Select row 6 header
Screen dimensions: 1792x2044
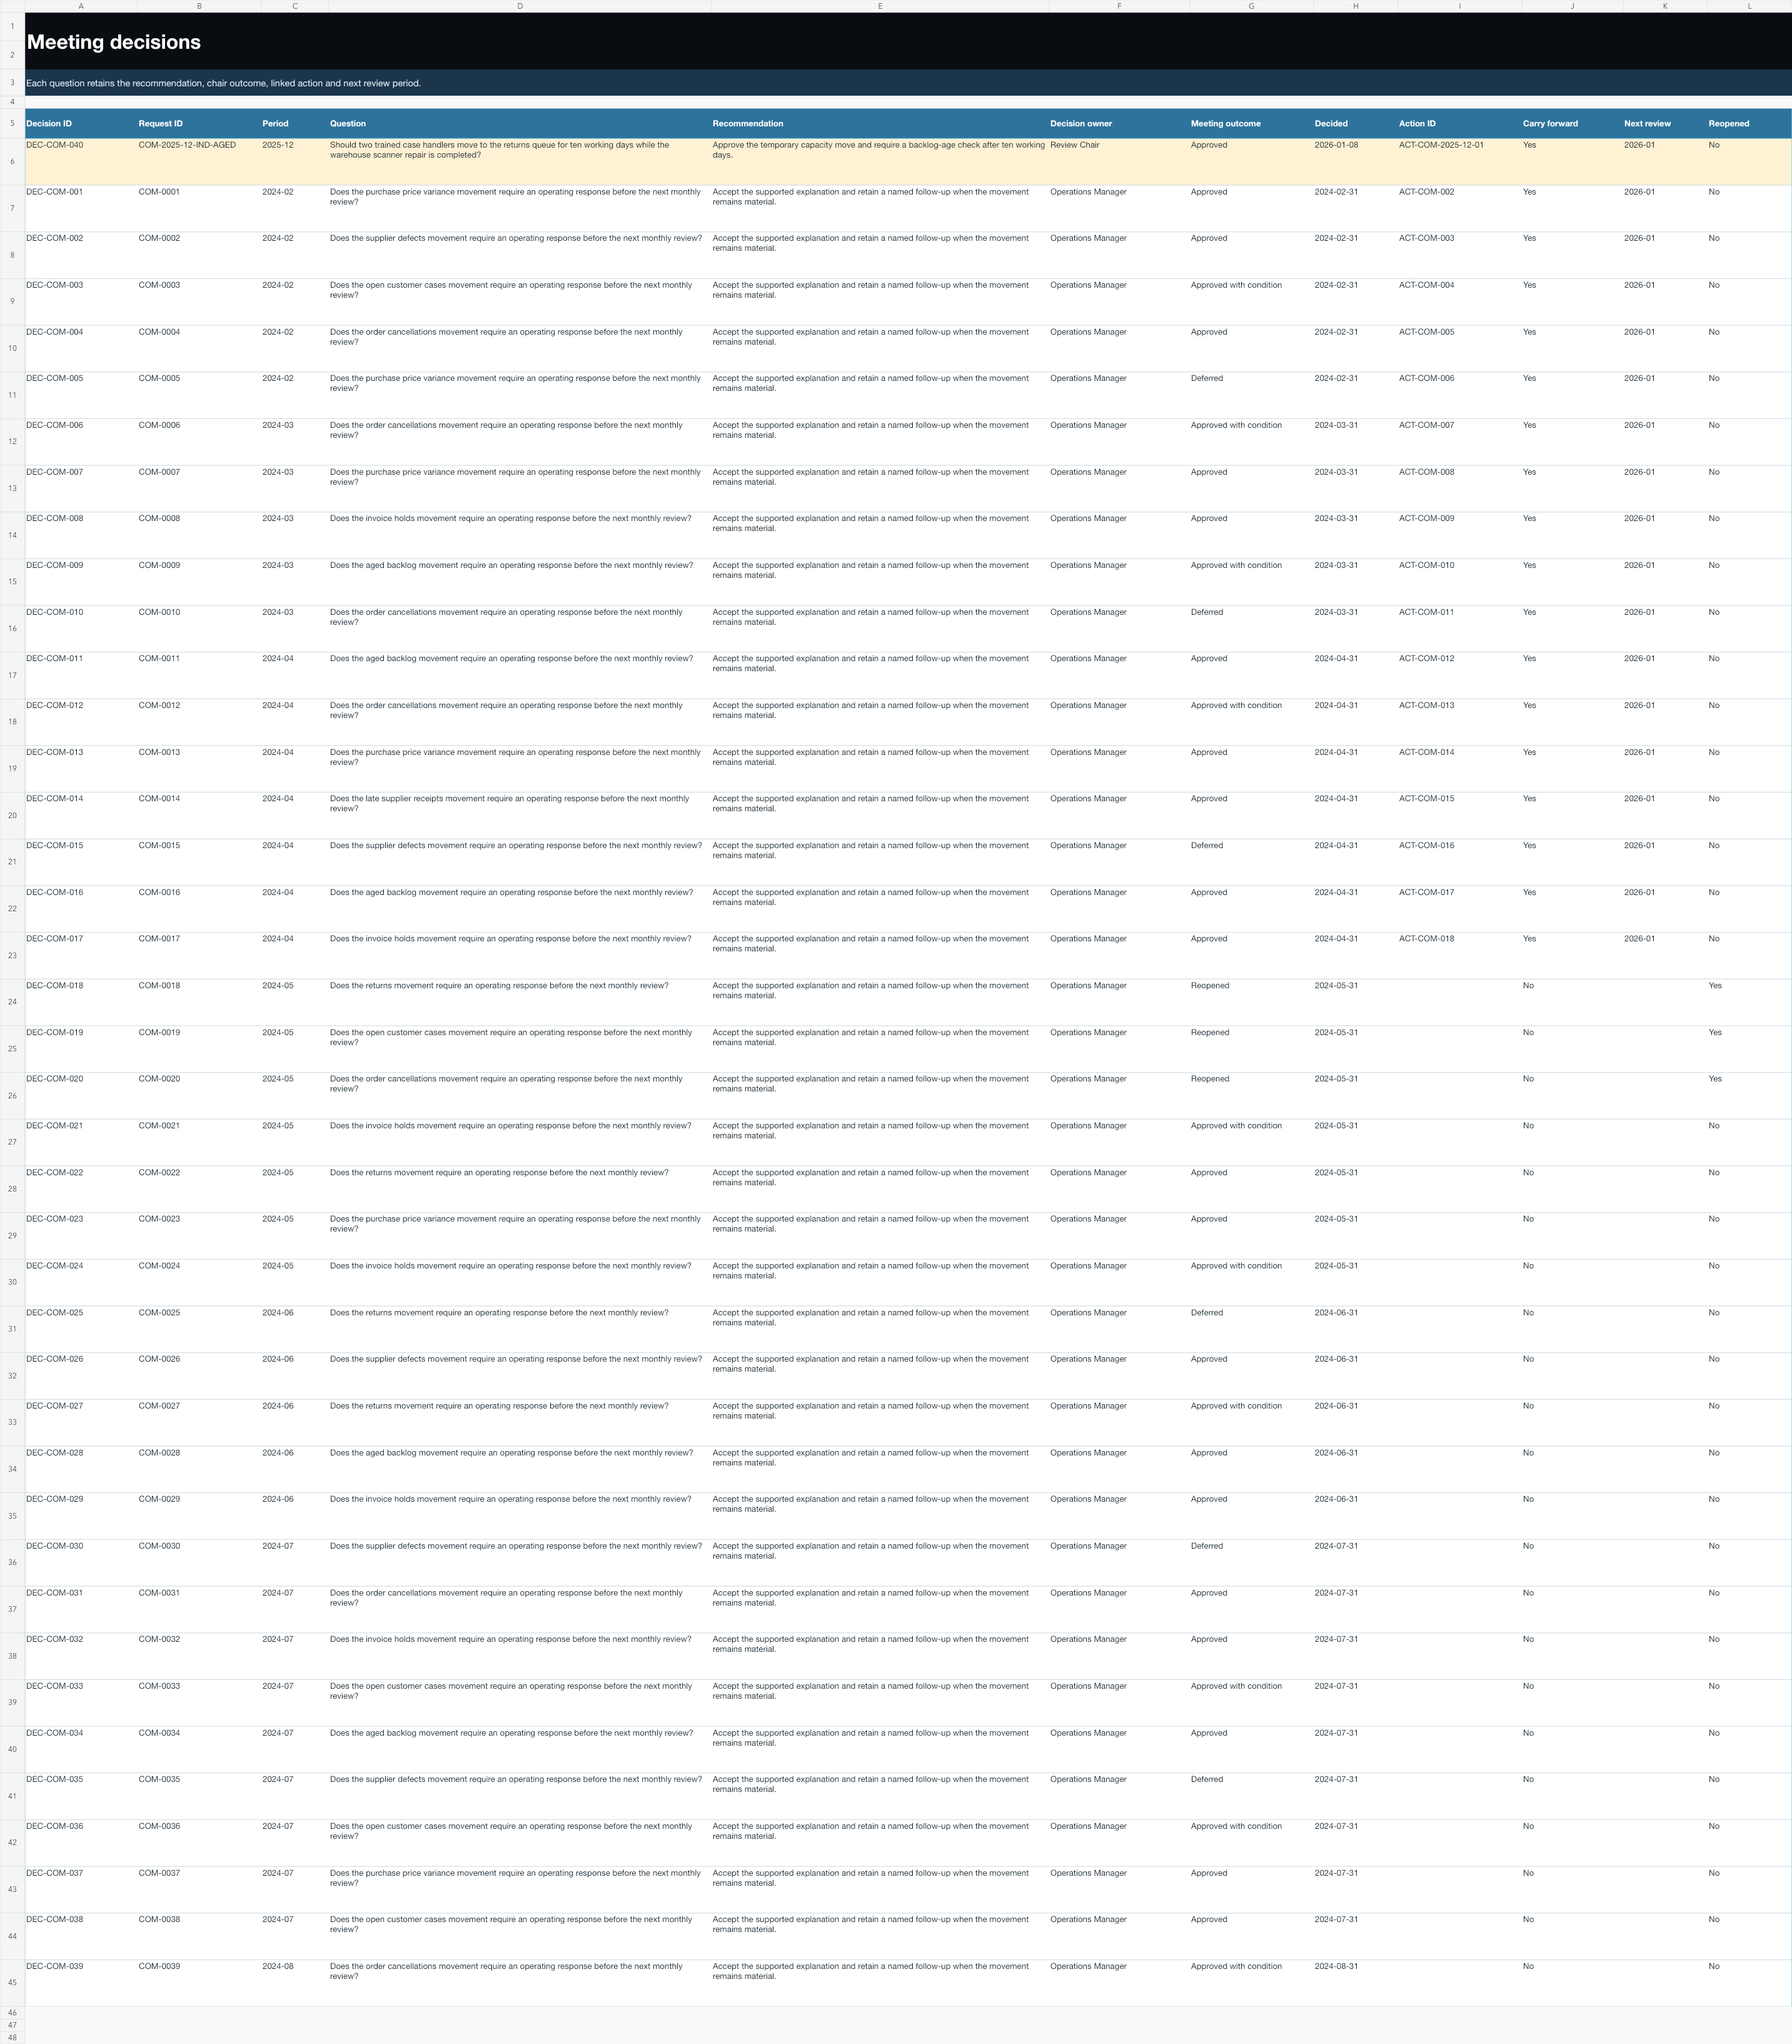coord(12,161)
